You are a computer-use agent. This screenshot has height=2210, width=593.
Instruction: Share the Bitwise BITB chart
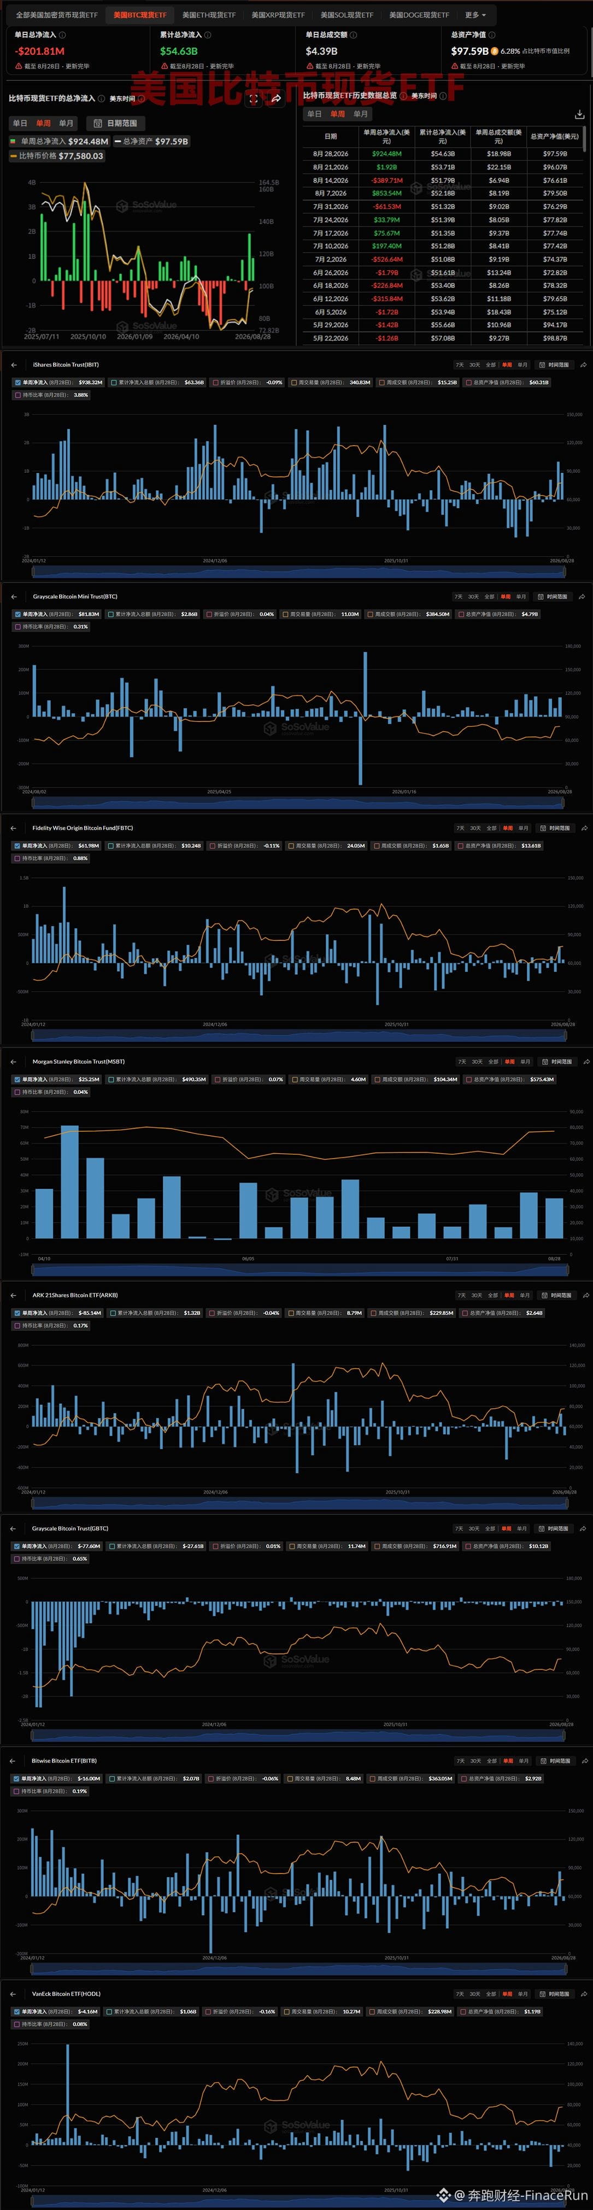585,1761
